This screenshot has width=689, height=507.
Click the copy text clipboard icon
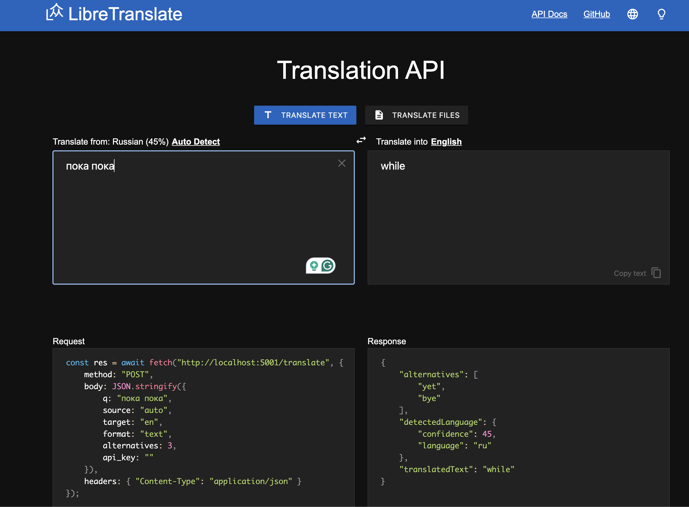click(x=656, y=273)
